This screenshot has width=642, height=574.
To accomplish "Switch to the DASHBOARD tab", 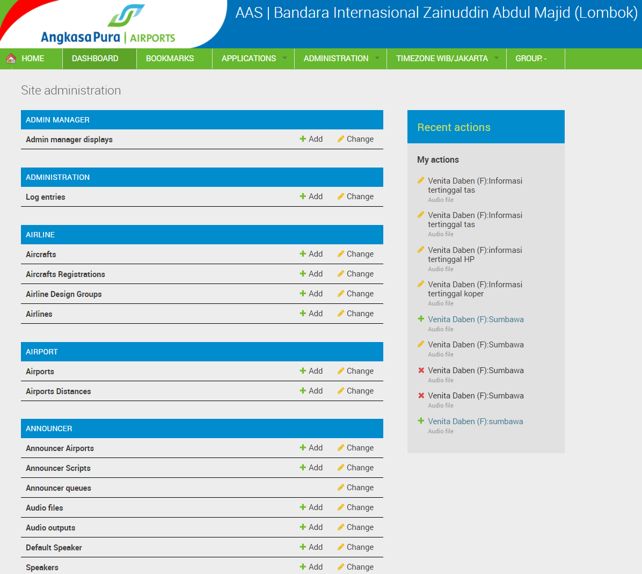I will pyautogui.click(x=95, y=59).
